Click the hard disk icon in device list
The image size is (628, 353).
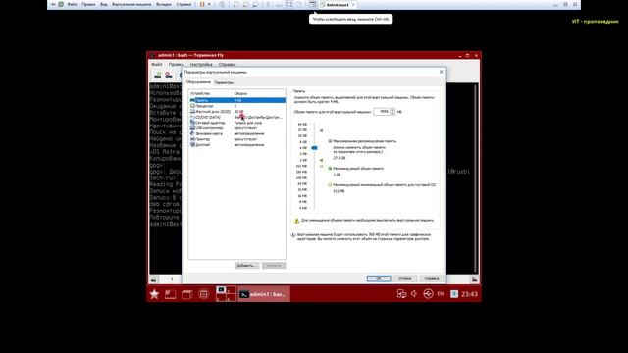point(192,111)
